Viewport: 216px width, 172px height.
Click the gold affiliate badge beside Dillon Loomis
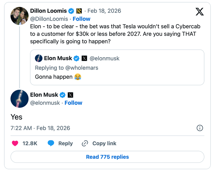[79, 11]
